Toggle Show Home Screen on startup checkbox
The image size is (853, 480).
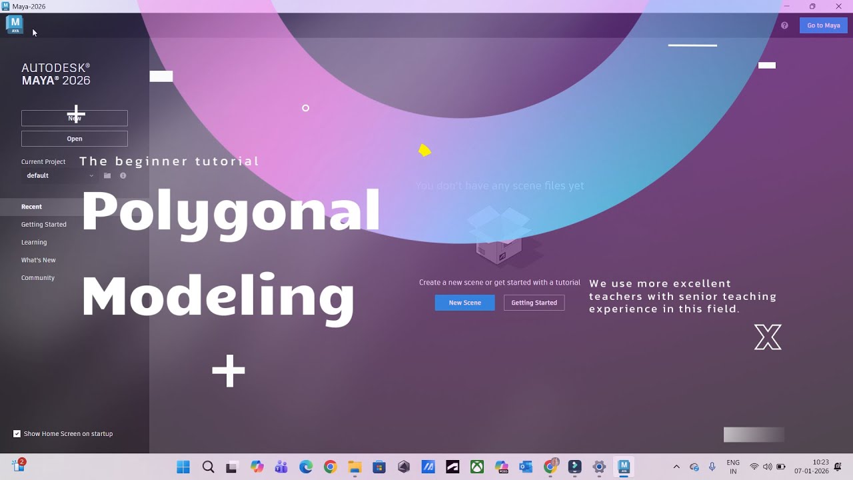[17, 433]
